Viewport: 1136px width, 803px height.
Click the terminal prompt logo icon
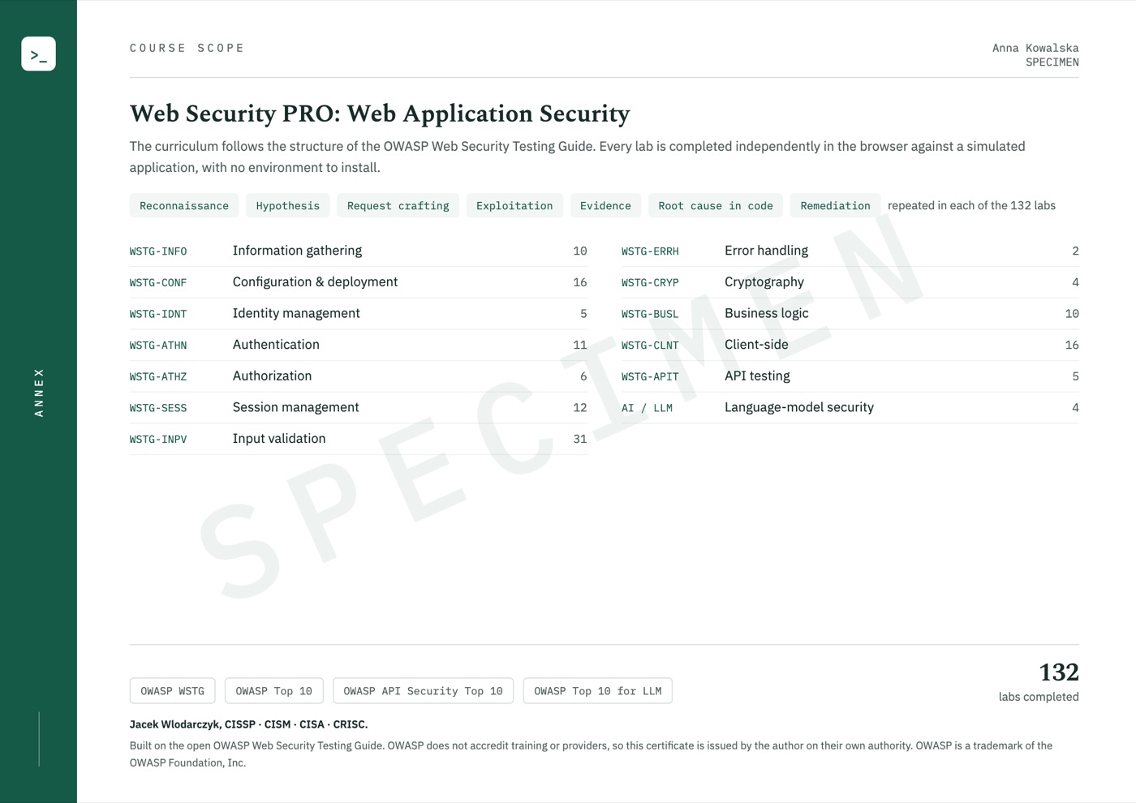tap(38, 54)
